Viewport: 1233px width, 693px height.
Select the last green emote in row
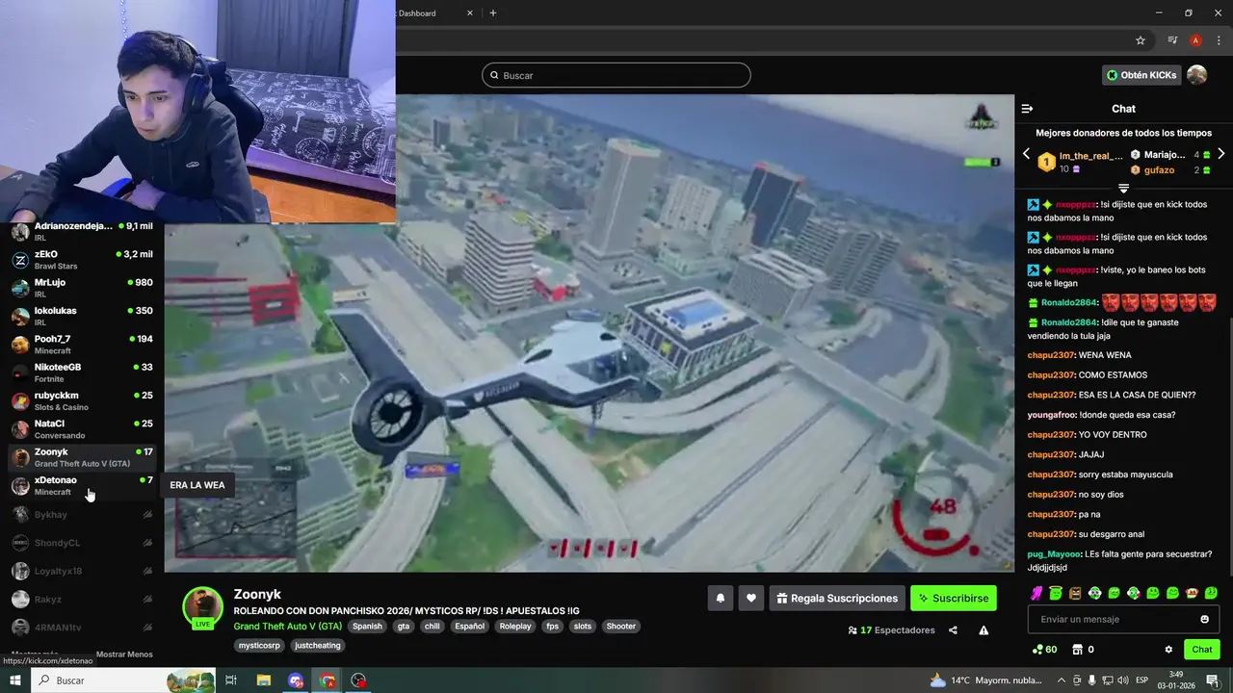[x=1211, y=593]
